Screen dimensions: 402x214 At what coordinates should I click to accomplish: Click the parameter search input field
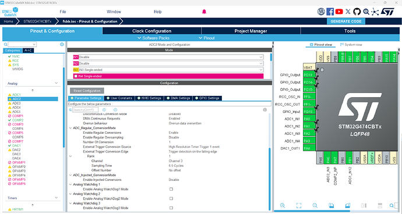click(x=85, y=110)
